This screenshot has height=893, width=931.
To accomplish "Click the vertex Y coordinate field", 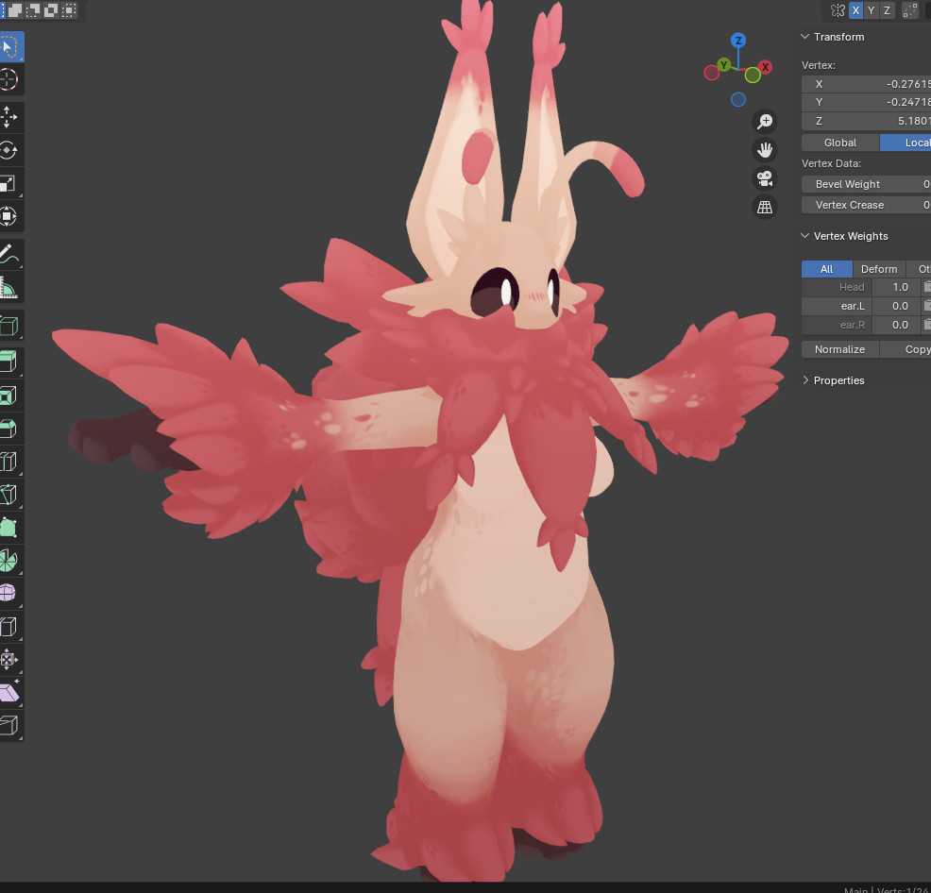I will tap(866, 102).
